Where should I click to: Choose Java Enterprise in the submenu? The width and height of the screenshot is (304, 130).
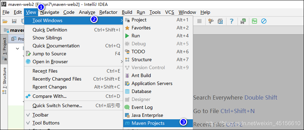(x=158, y=115)
